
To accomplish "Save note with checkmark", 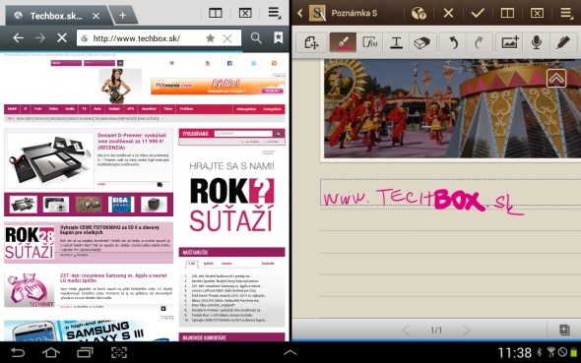I will click(478, 14).
